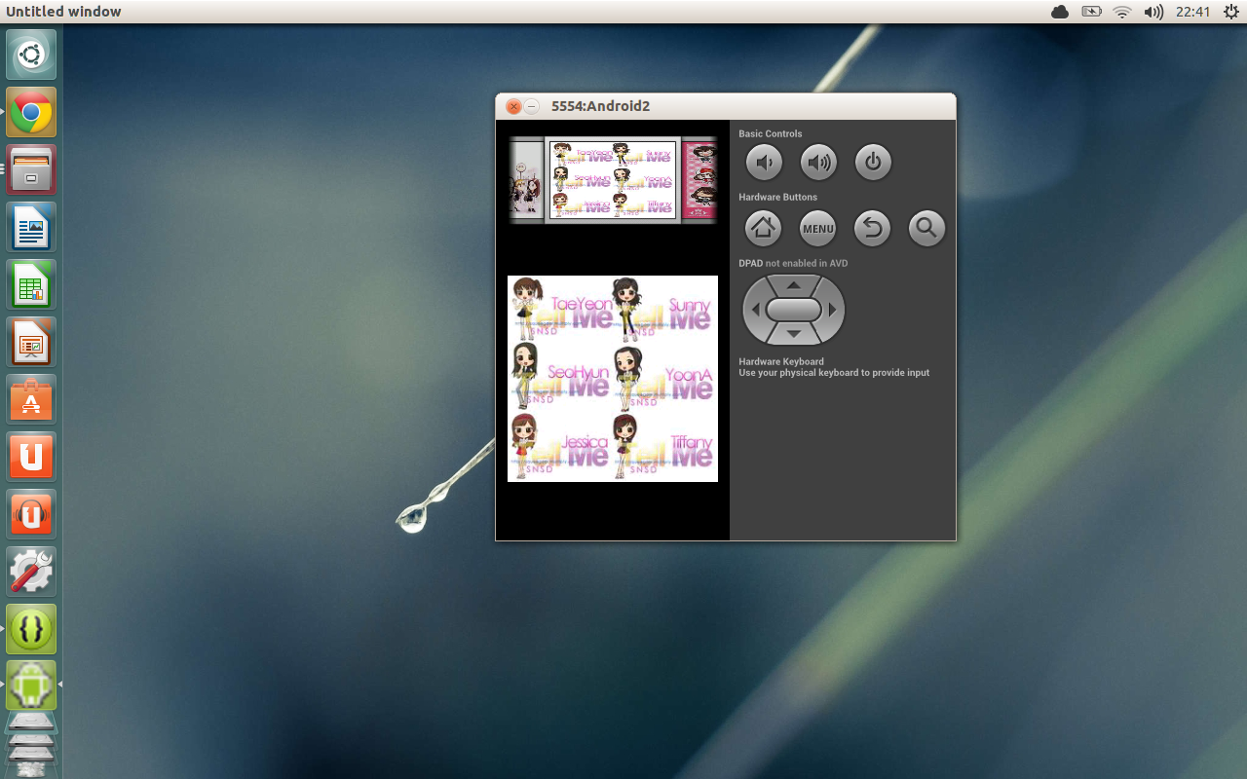The height and width of the screenshot is (779, 1247).
Task: Raise the emulator volume with volume up button
Action: (x=818, y=163)
